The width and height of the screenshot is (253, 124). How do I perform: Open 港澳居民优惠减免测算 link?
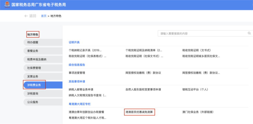point(139,112)
